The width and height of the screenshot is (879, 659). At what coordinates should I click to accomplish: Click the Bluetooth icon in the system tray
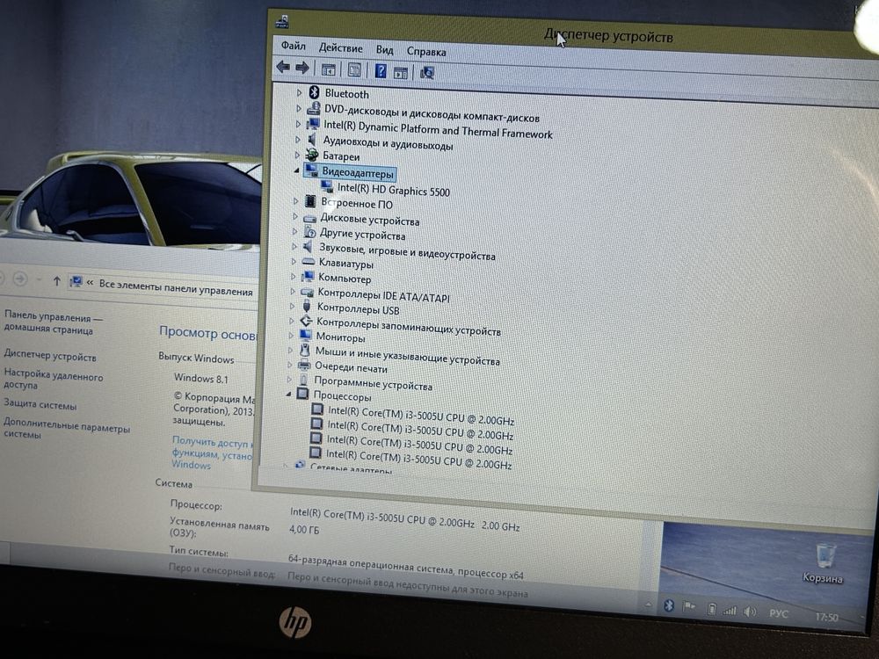(x=668, y=605)
